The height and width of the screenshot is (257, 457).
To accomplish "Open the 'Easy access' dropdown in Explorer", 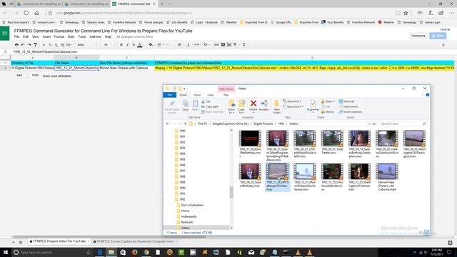I will [x=293, y=106].
